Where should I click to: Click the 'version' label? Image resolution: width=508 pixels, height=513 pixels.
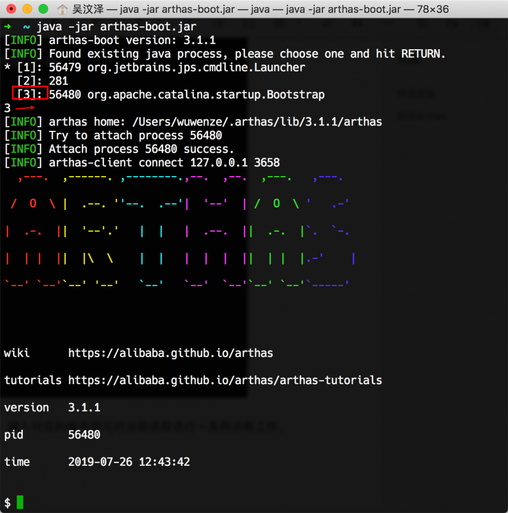(26, 407)
